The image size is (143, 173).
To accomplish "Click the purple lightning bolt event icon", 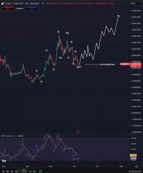I will point(78,132).
